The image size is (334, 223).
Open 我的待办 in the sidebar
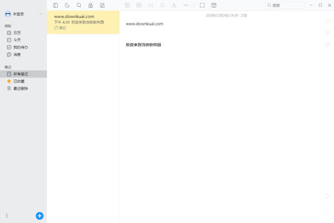pyautogui.click(x=20, y=47)
